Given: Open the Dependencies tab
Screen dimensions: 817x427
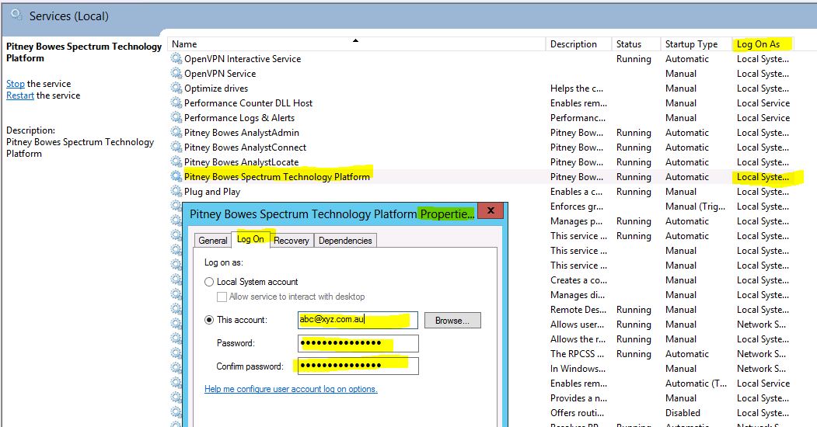Looking at the screenshot, I should pyautogui.click(x=345, y=241).
